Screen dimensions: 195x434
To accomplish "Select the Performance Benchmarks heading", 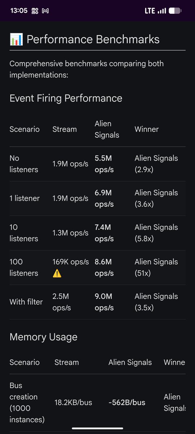I will click(93, 39).
